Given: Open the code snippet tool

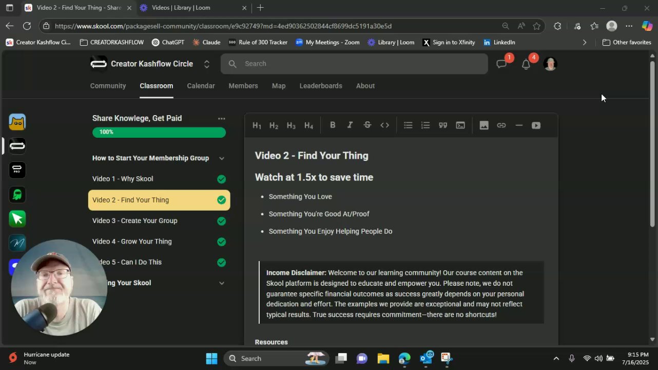Looking at the screenshot, I should tap(385, 125).
